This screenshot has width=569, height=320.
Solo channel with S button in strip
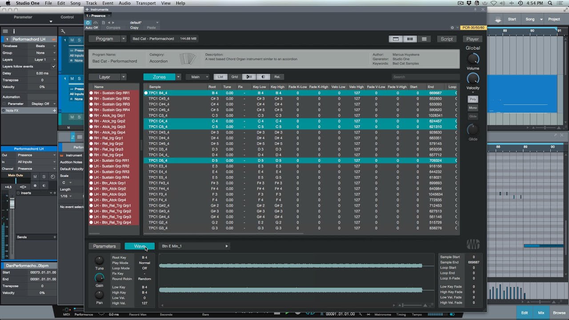(x=44, y=177)
